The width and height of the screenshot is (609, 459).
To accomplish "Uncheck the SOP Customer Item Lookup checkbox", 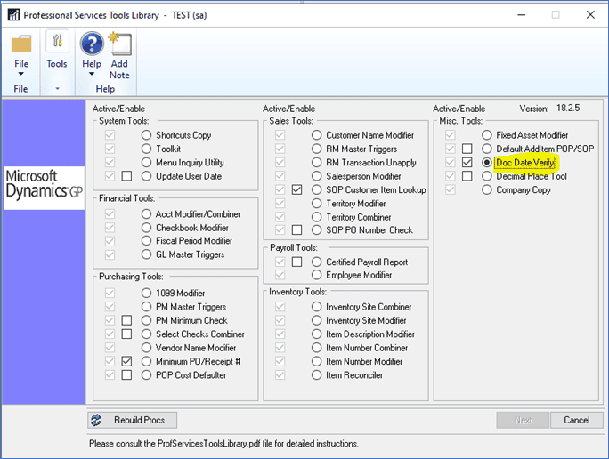I will coord(296,189).
